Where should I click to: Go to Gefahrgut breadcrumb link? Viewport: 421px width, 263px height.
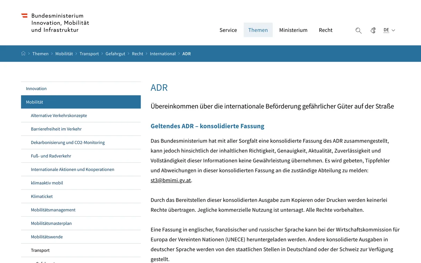click(x=115, y=54)
